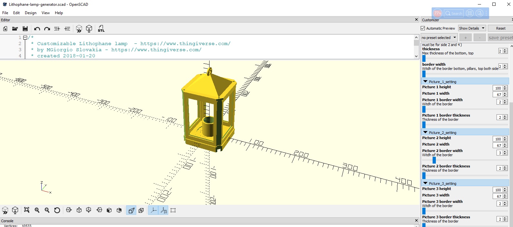This screenshot has height=227, width=513.
Task: Click the Save file icon in editor toolbar
Action: 25,29
